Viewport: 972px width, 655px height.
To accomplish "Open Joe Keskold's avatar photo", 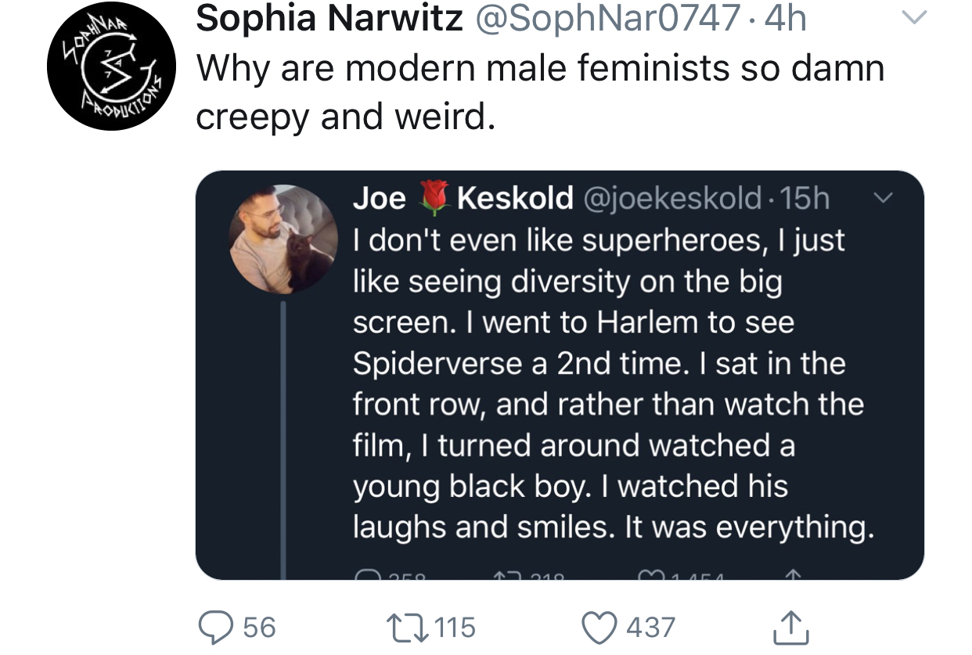I will (283, 239).
